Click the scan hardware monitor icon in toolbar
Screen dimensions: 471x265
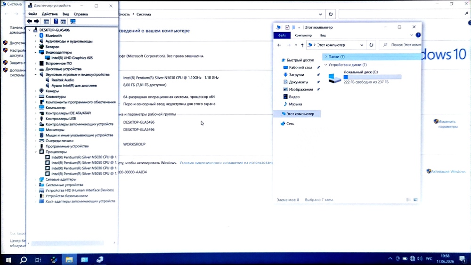tap(73, 21)
